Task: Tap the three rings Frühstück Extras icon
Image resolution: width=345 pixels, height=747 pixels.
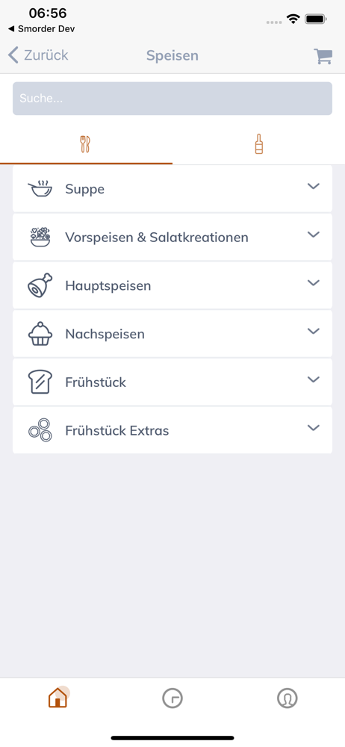Action: [40, 430]
